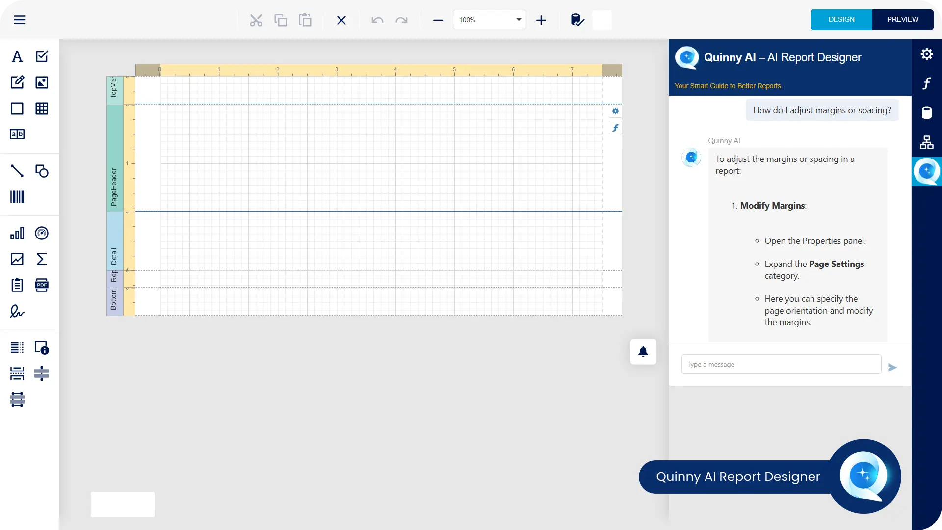942x530 pixels.
Task: Open PageHeader band gear smart tag
Action: 615,111
